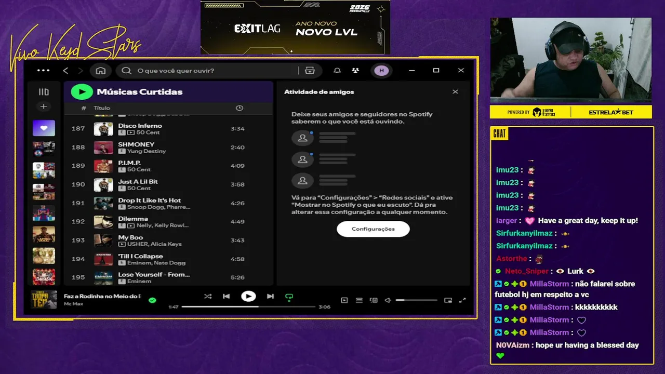665x374 pixels.
Task: Open the Browse icon beside the search box
Action: coord(310,71)
